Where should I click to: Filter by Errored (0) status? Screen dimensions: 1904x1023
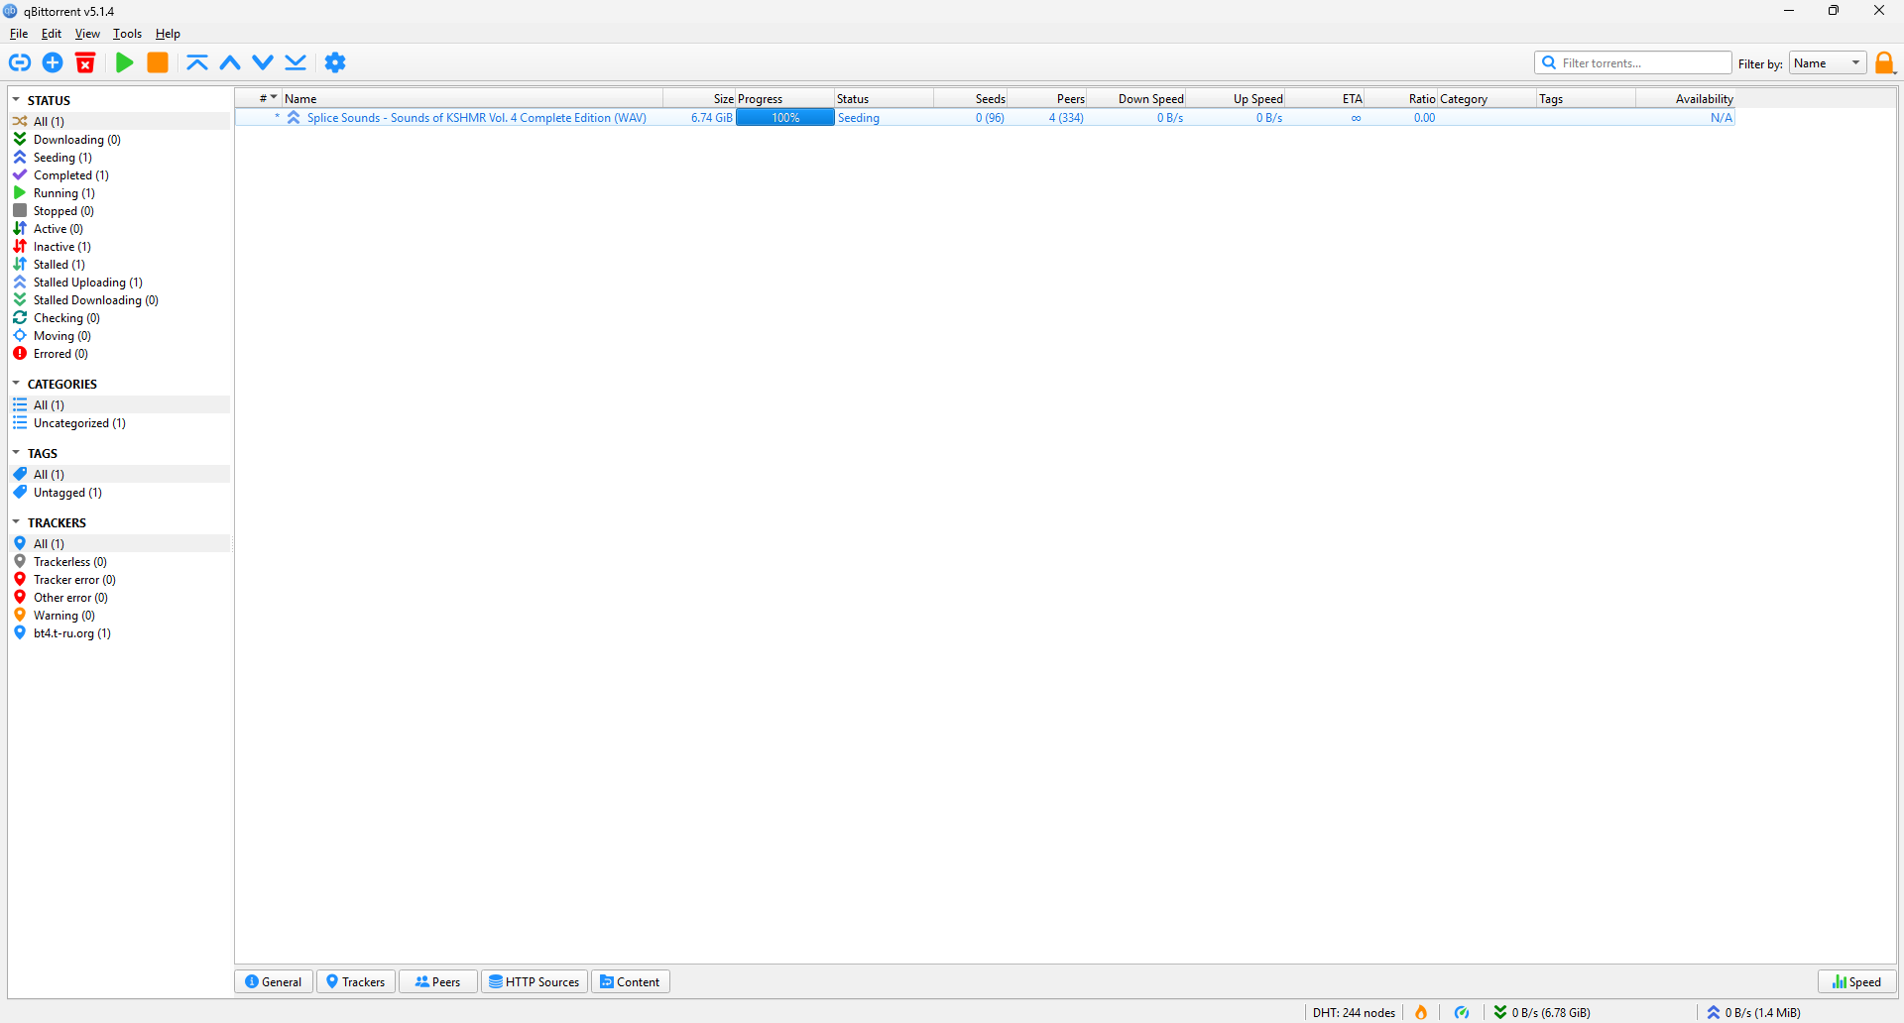(x=60, y=354)
